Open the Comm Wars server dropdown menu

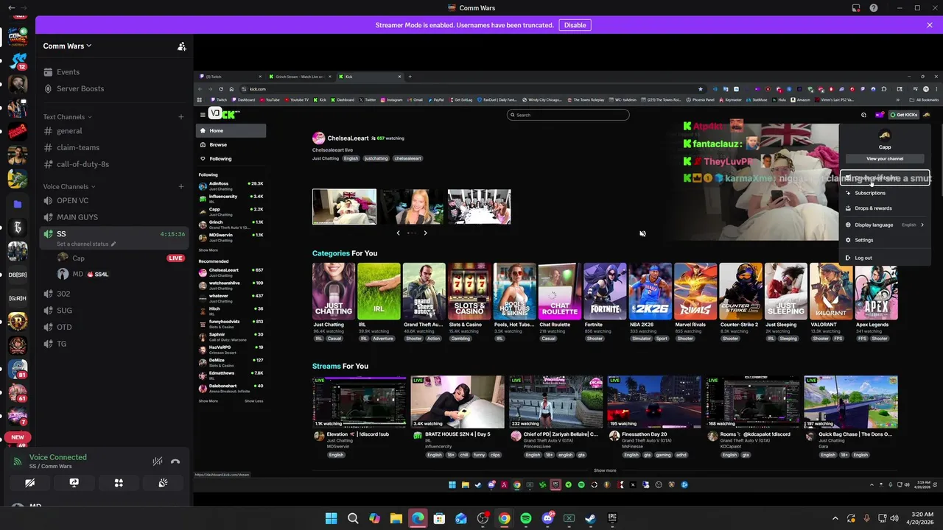(x=67, y=46)
